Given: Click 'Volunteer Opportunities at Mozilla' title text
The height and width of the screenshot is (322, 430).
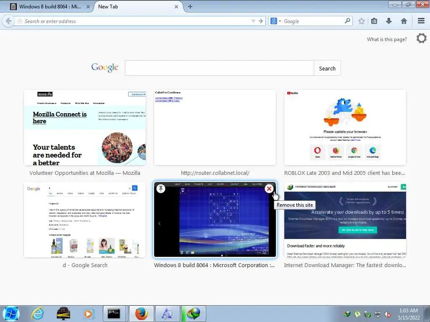Looking at the screenshot, I should (x=85, y=173).
